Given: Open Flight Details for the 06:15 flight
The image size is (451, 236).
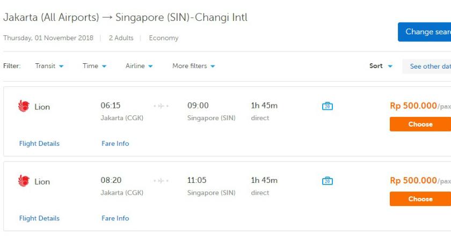Looking at the screenshot, I should coord(39,143).
